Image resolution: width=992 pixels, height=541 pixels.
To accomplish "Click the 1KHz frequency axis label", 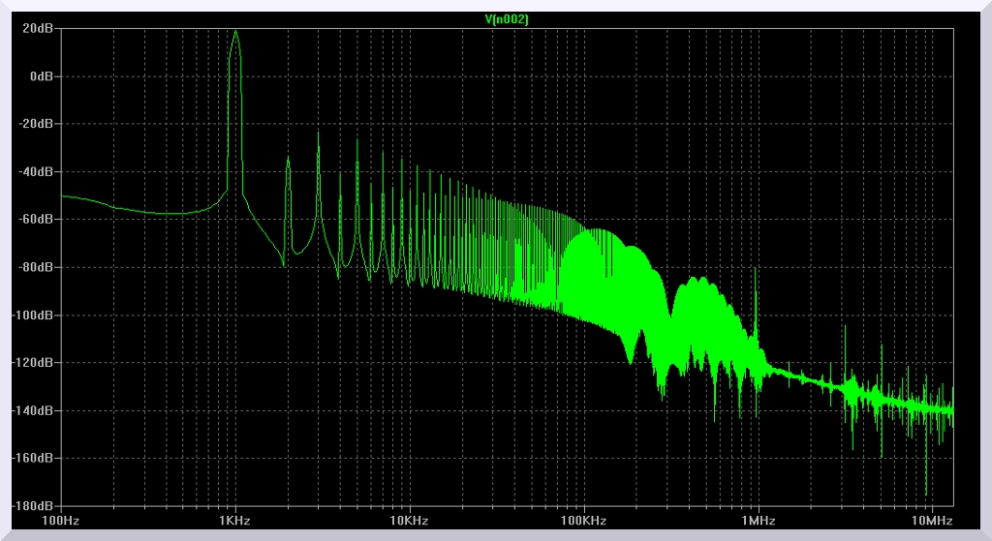I will (x=234, y=521).
